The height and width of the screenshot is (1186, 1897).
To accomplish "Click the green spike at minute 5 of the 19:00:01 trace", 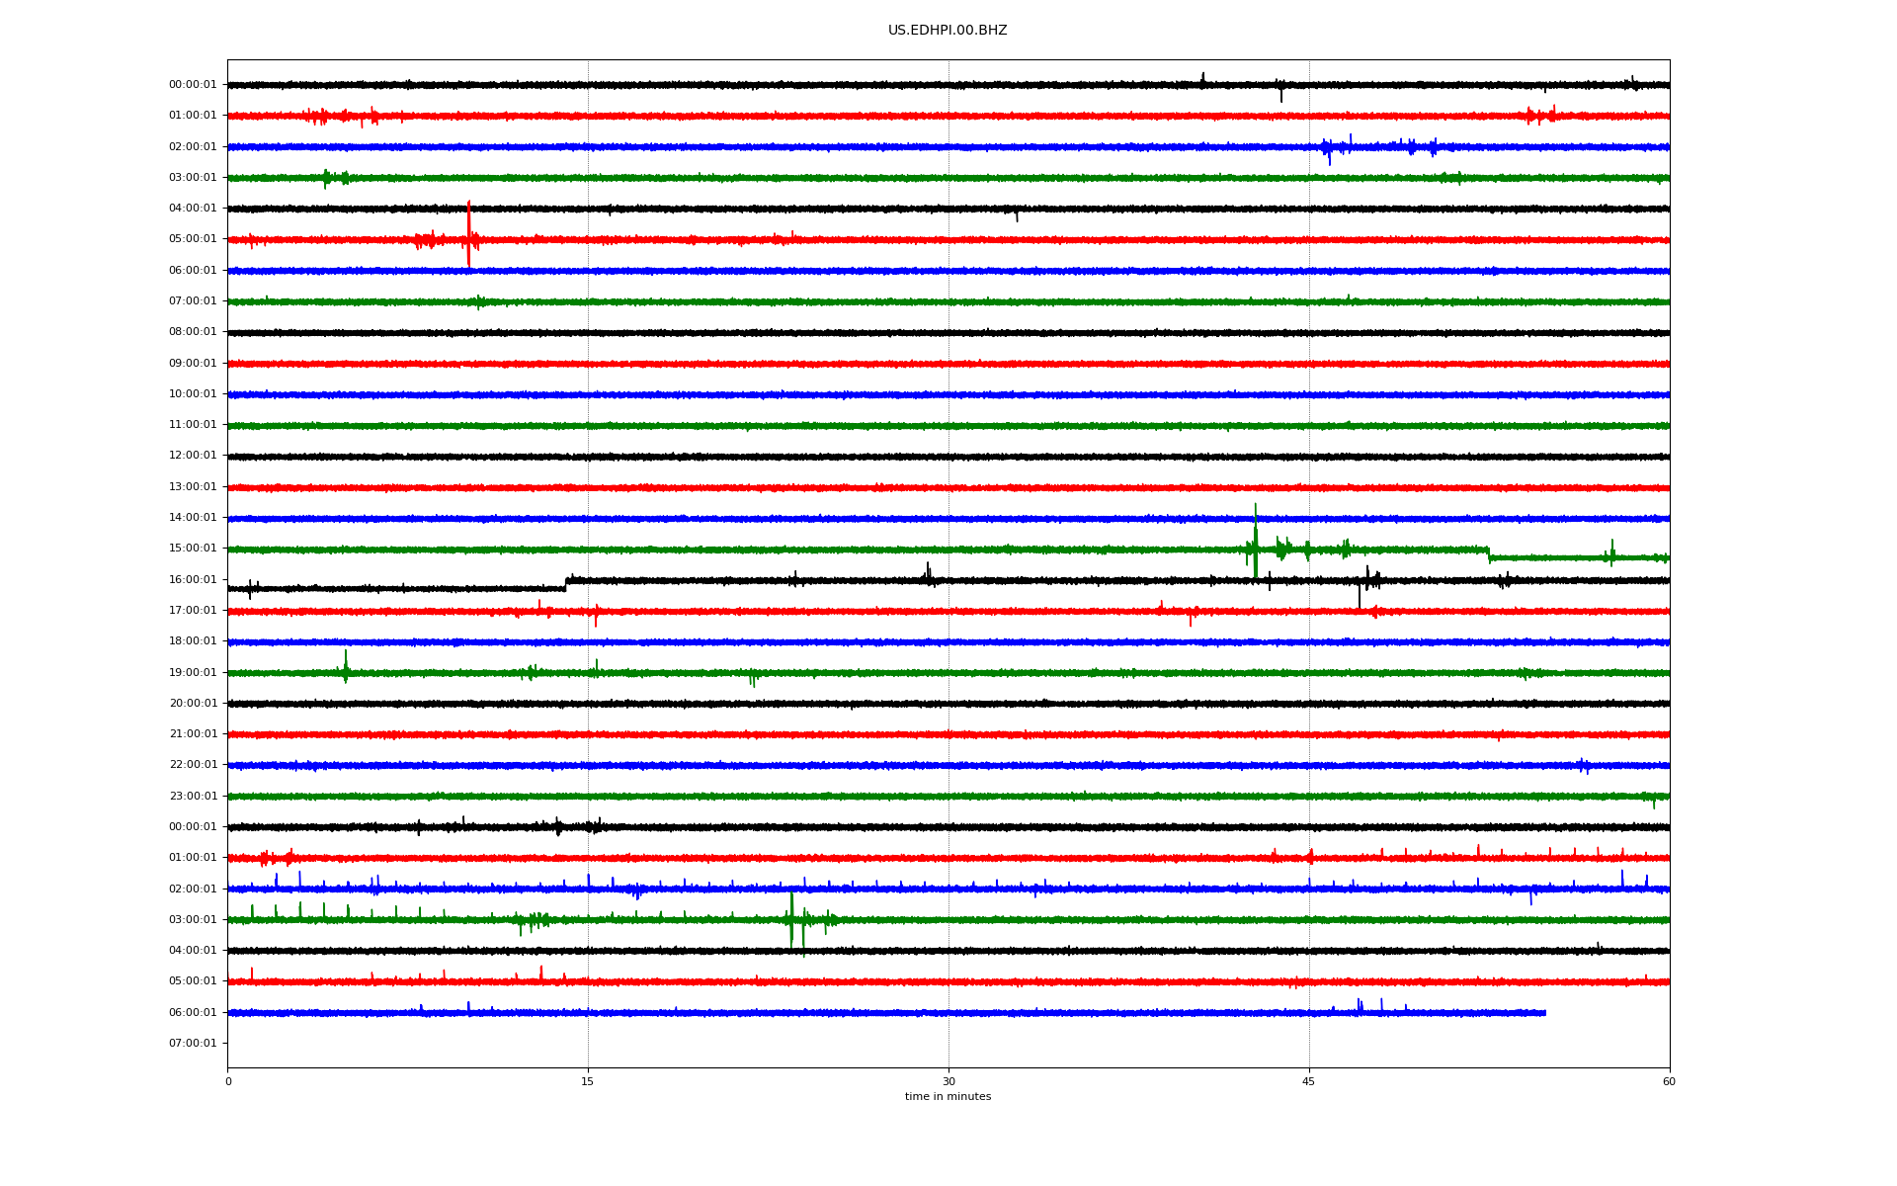I will coord(345,666).
